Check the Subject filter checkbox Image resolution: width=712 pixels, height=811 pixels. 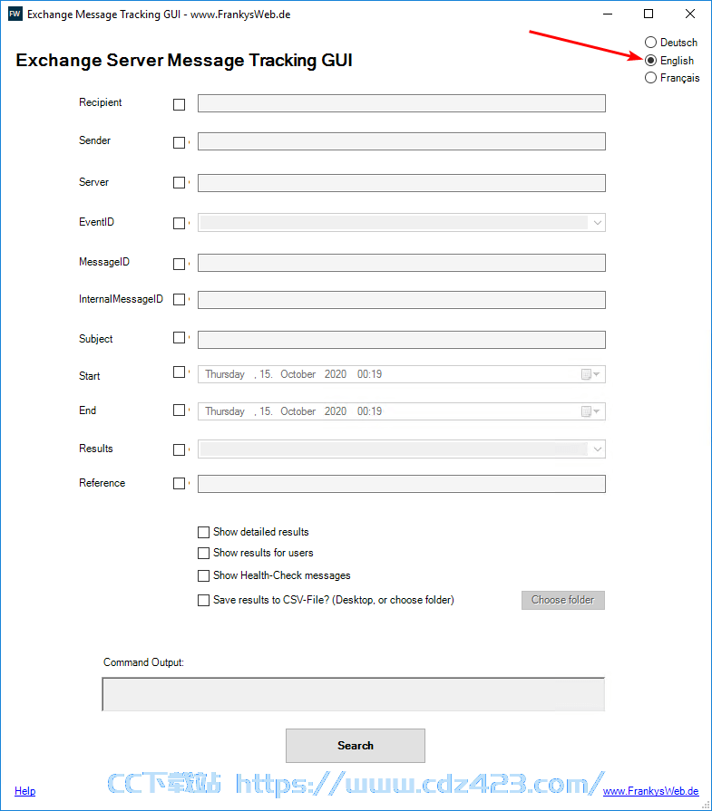(180, 338)
